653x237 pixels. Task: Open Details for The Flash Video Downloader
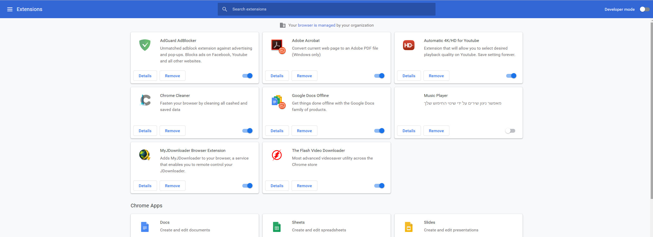277,186
